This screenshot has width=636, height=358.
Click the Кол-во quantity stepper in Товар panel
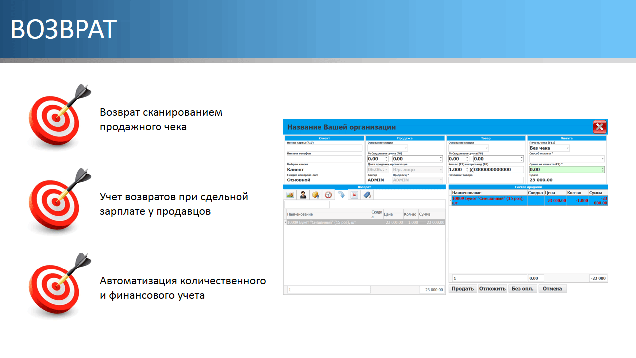pos(467,170)
